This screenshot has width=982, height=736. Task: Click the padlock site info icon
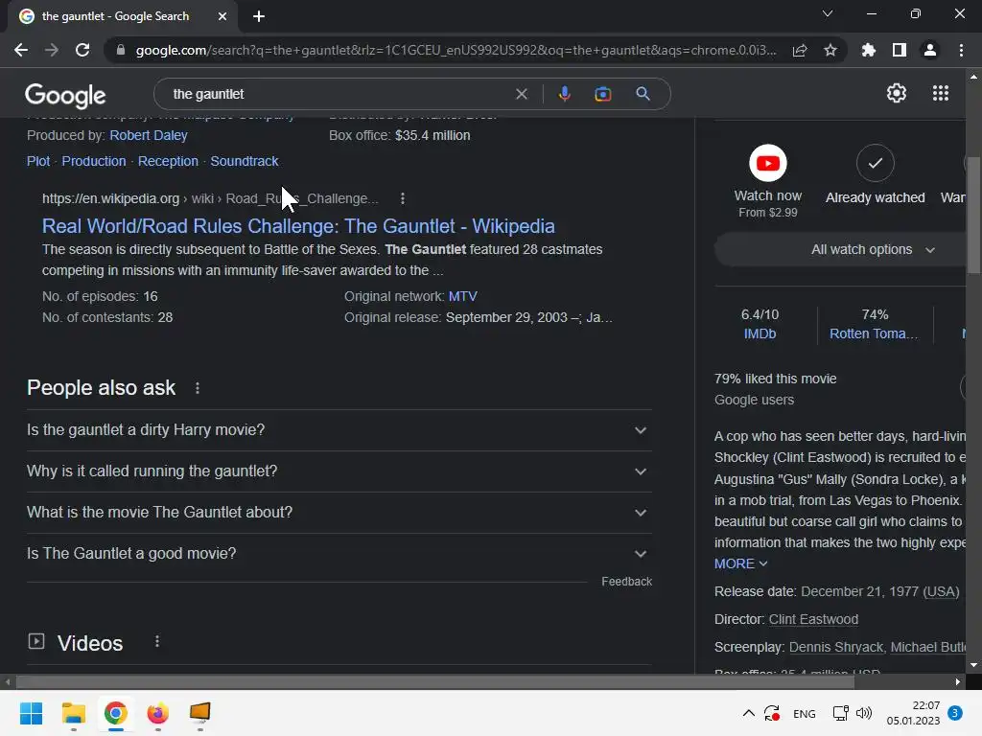pyautogui.click(x=120, y=50)
